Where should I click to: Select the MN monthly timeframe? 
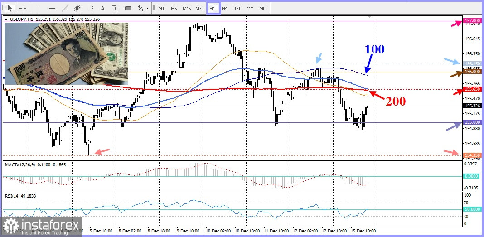click(263, 8)
